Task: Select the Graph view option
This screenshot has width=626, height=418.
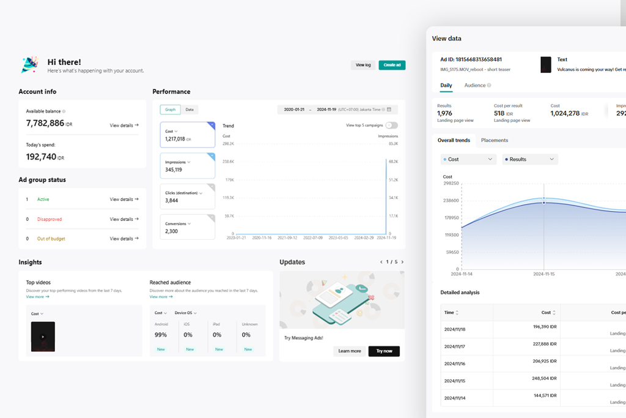Action: 170,110
